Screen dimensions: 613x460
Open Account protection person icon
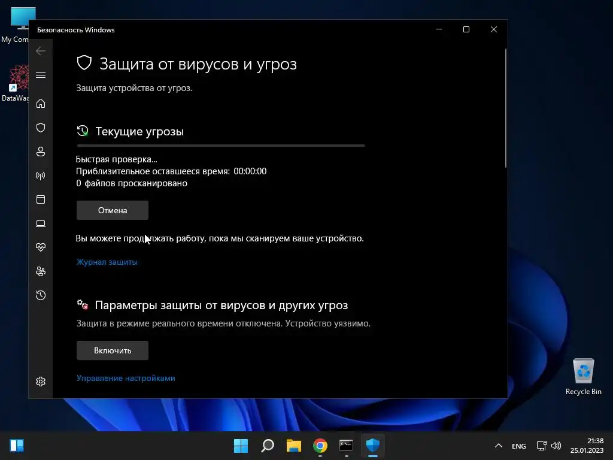click(x=41, y=152)
